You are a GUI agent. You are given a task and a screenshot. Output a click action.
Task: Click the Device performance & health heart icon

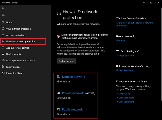(3, 60)
